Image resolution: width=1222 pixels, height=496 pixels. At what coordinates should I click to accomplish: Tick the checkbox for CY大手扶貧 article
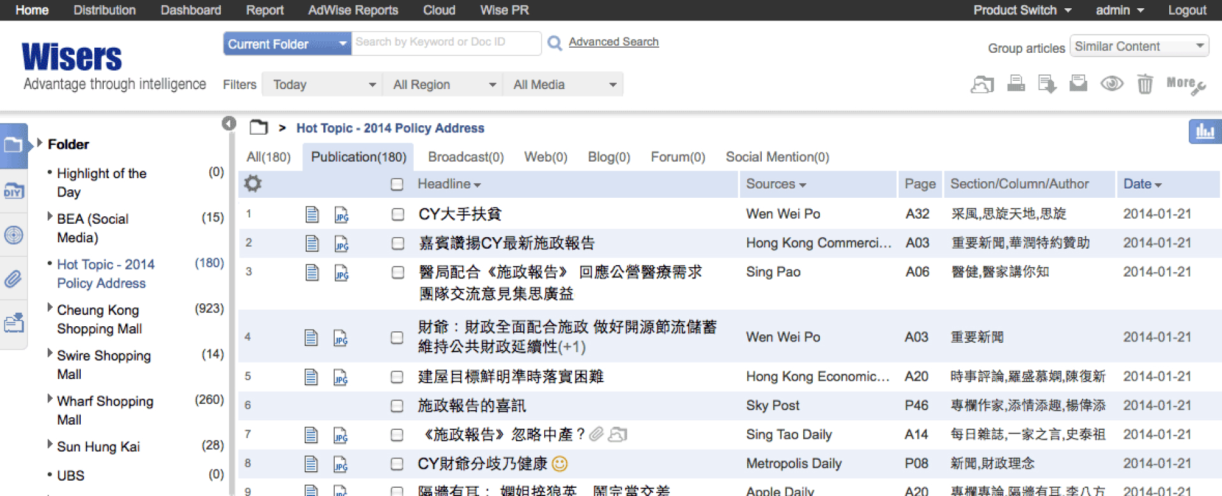pyautogui.click(x=398, y=214)
